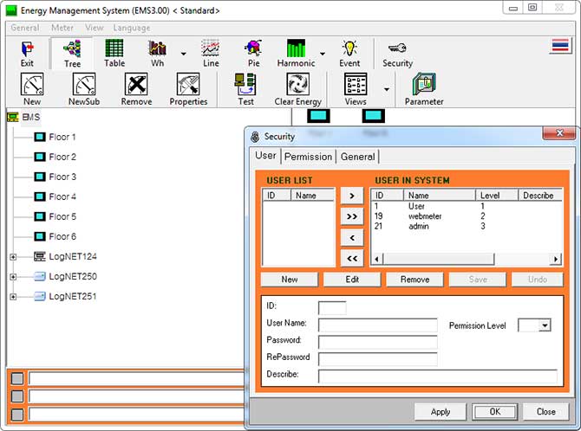Screen dimensions: 581x431
Task: Click the Remove meter icon
Action: (x=136, y=84)
